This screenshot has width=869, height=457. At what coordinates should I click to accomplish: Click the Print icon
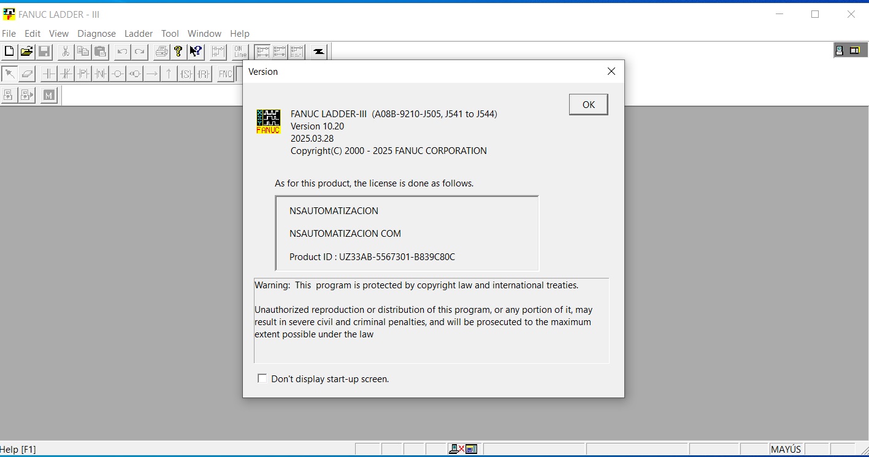[161, 52]
